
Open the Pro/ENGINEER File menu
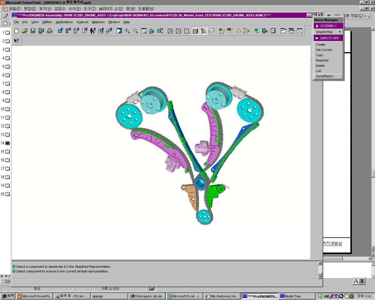[16, 22]
